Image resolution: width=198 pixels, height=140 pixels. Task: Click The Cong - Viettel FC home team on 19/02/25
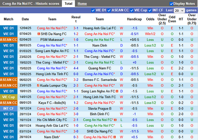pos(52,63)
